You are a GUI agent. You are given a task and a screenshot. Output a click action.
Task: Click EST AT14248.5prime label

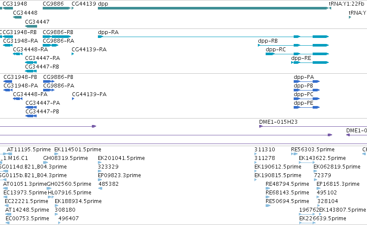click(27, 210)
